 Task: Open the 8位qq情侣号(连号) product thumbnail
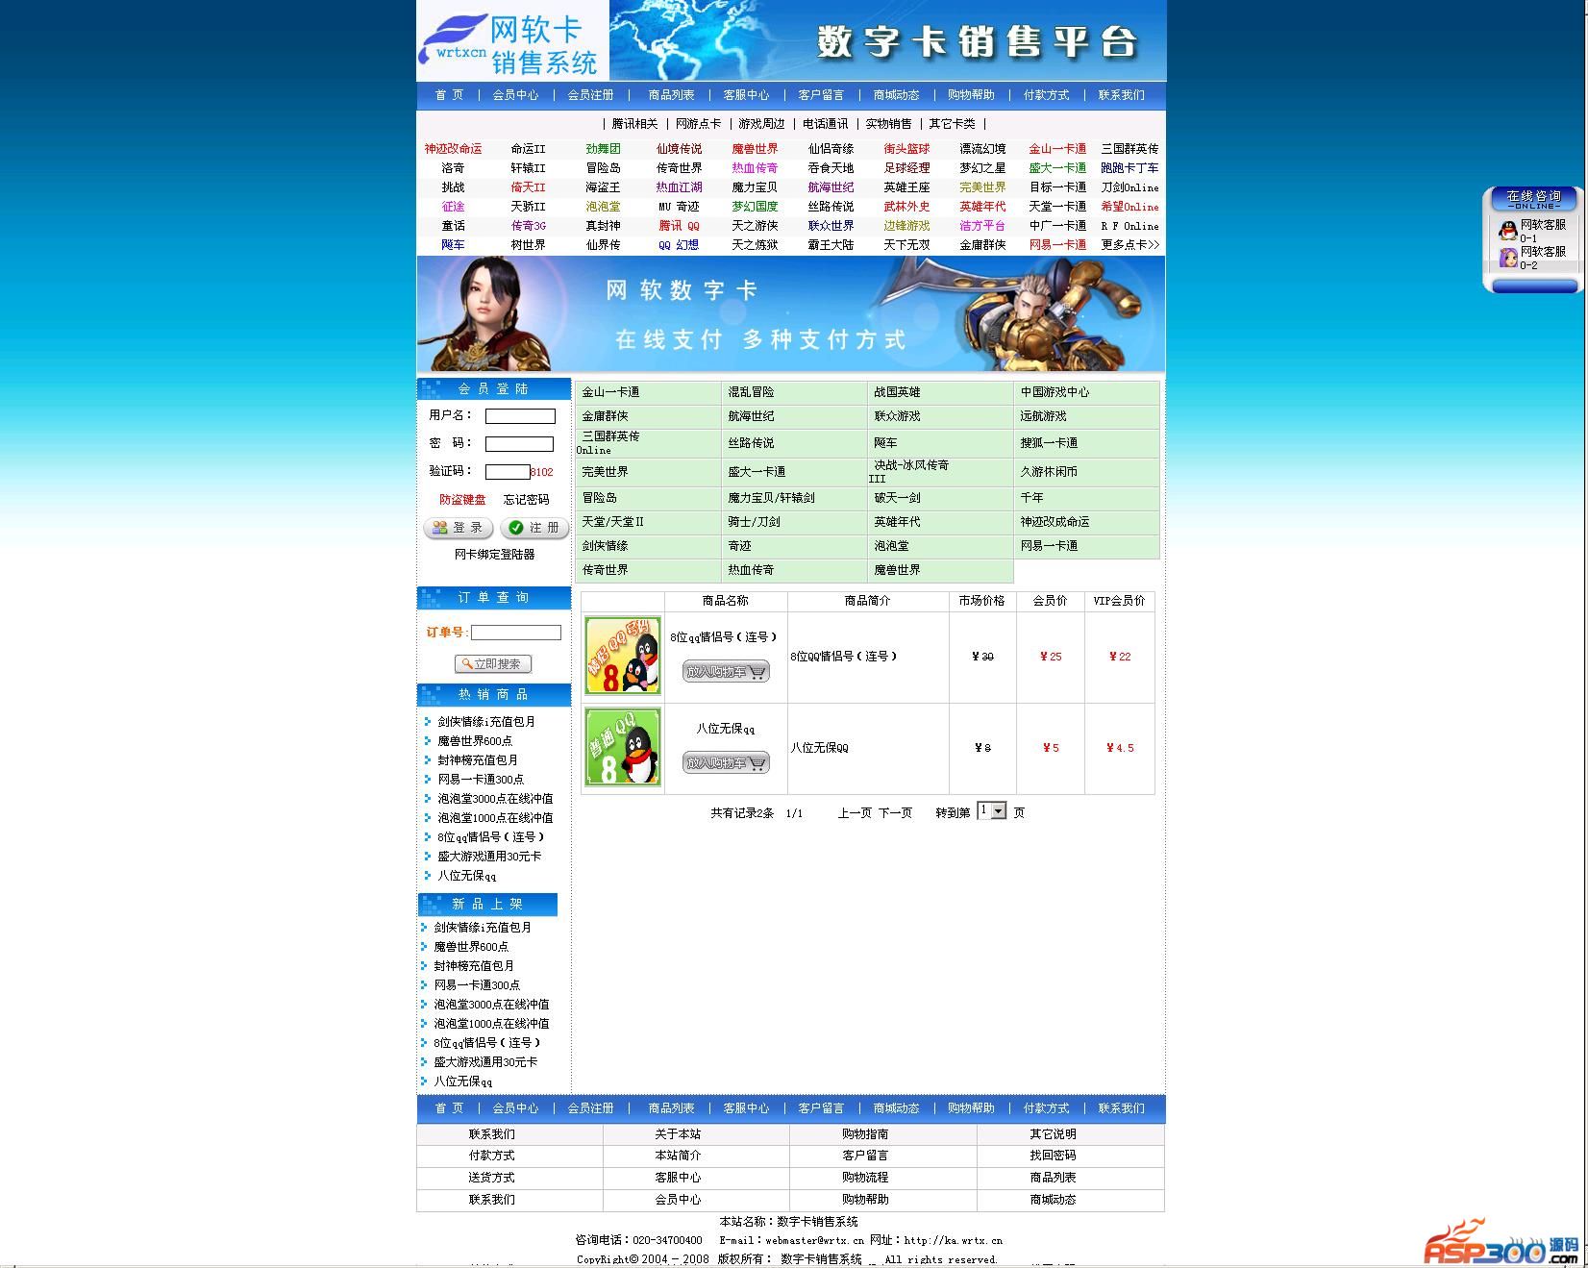[623, 656]
